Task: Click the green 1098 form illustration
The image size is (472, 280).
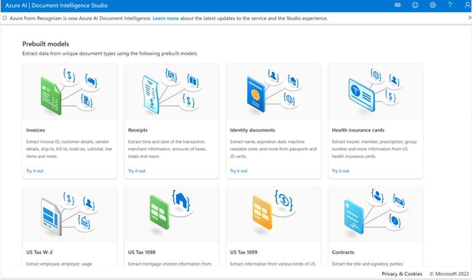Action: coord(159,212)
